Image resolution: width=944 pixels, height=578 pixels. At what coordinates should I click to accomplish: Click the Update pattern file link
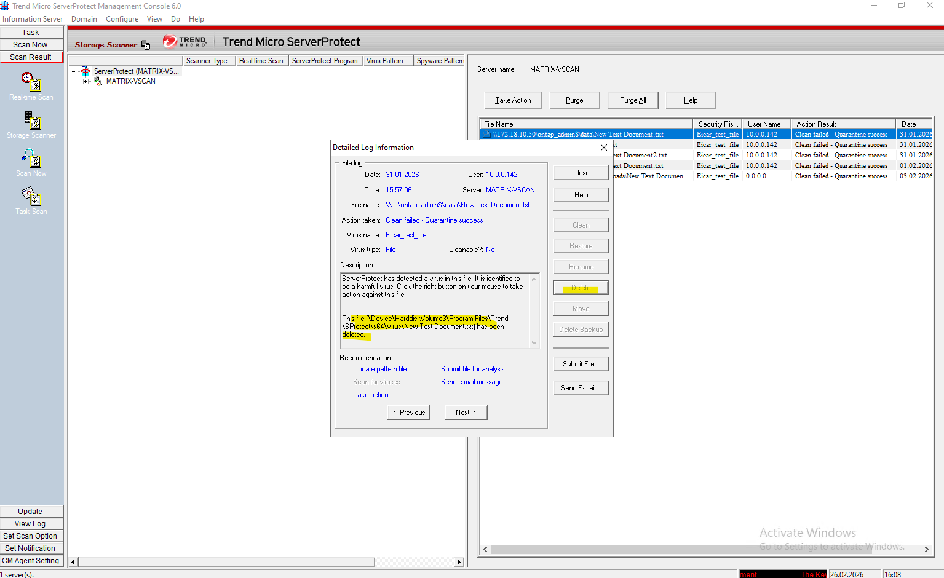tap(379, 369)
